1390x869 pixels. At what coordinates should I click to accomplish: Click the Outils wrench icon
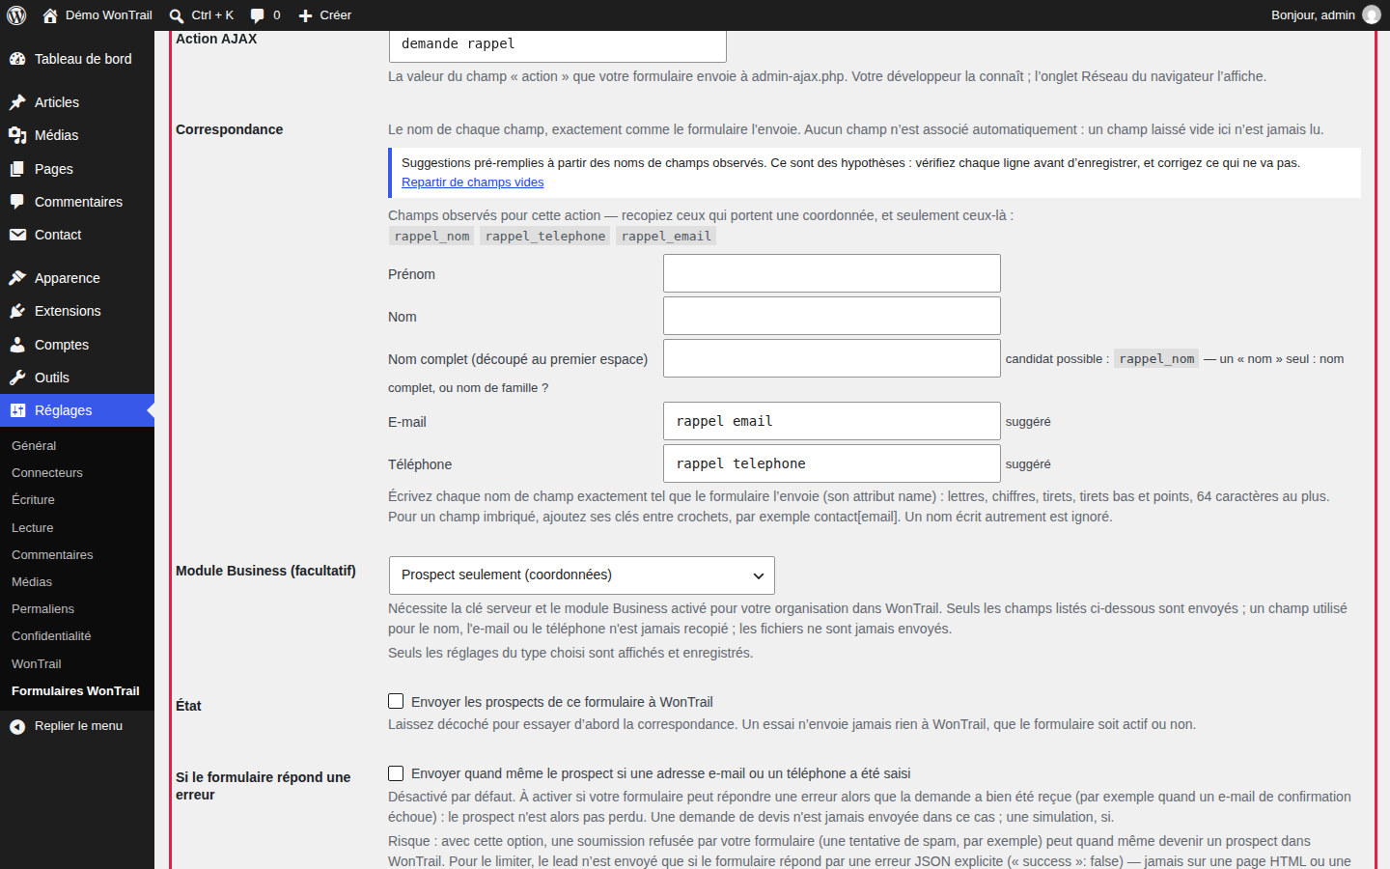click(x=17, y=378)
